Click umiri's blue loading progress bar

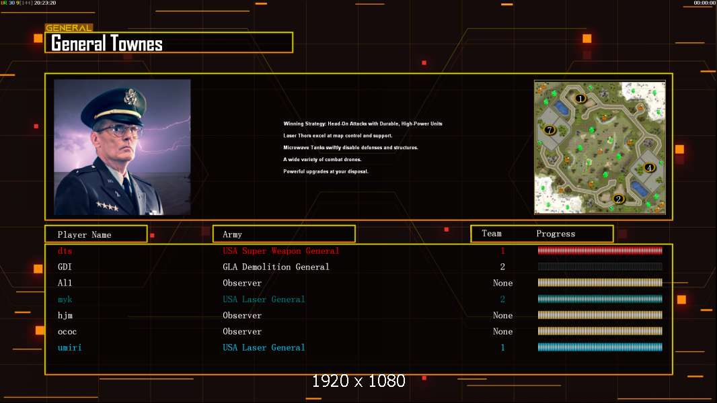coord(600,347)
